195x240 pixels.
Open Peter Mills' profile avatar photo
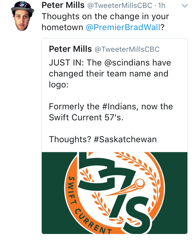tap(23, 16)
